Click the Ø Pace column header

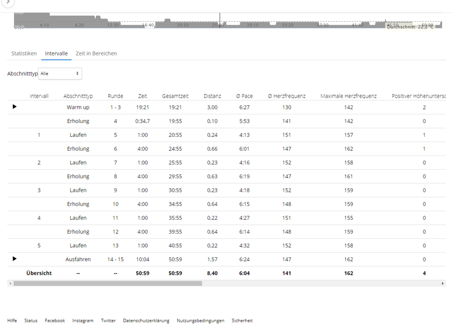(x=245, y=96)
